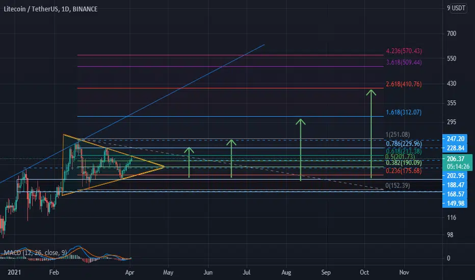Click the 0.236(175.68) Fibonacci level label
475x280 pixels.
[x=404, y=171]
